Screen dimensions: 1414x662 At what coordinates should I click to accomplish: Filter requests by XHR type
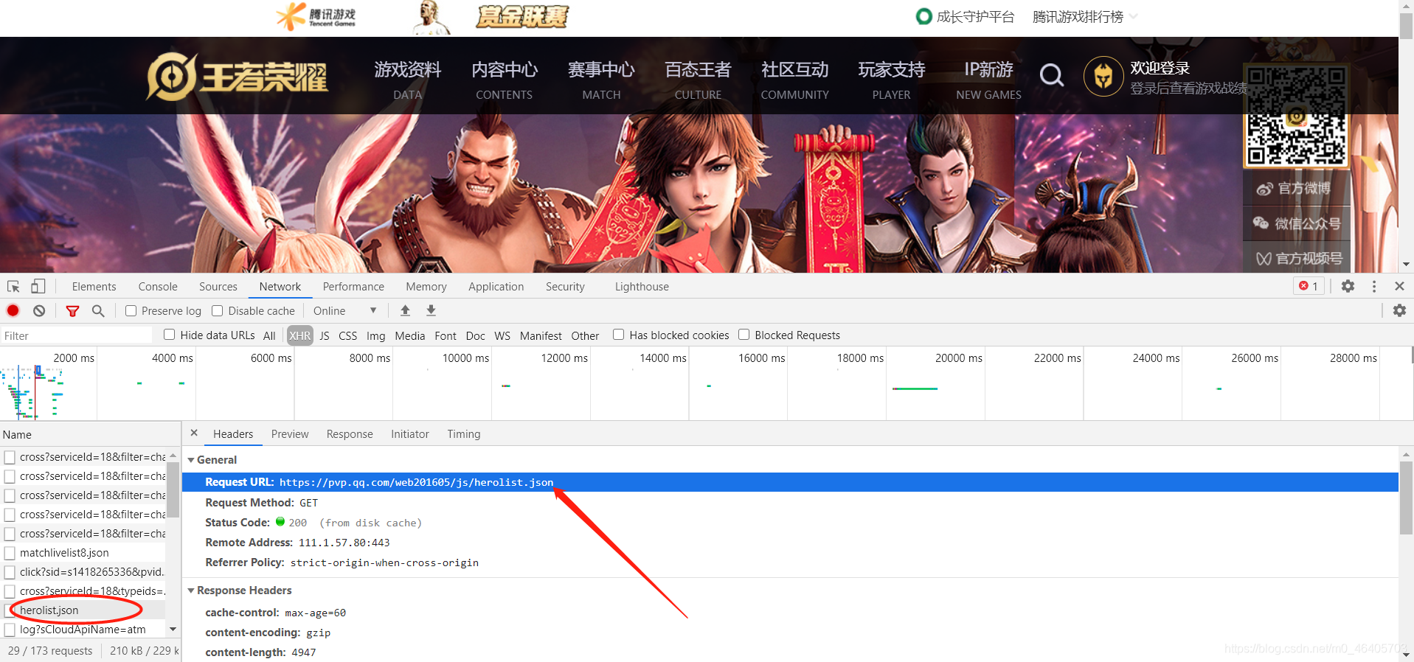[300, 335]
